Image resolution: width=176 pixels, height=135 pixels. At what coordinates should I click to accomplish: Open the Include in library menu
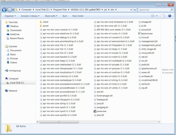coord(30,16)
